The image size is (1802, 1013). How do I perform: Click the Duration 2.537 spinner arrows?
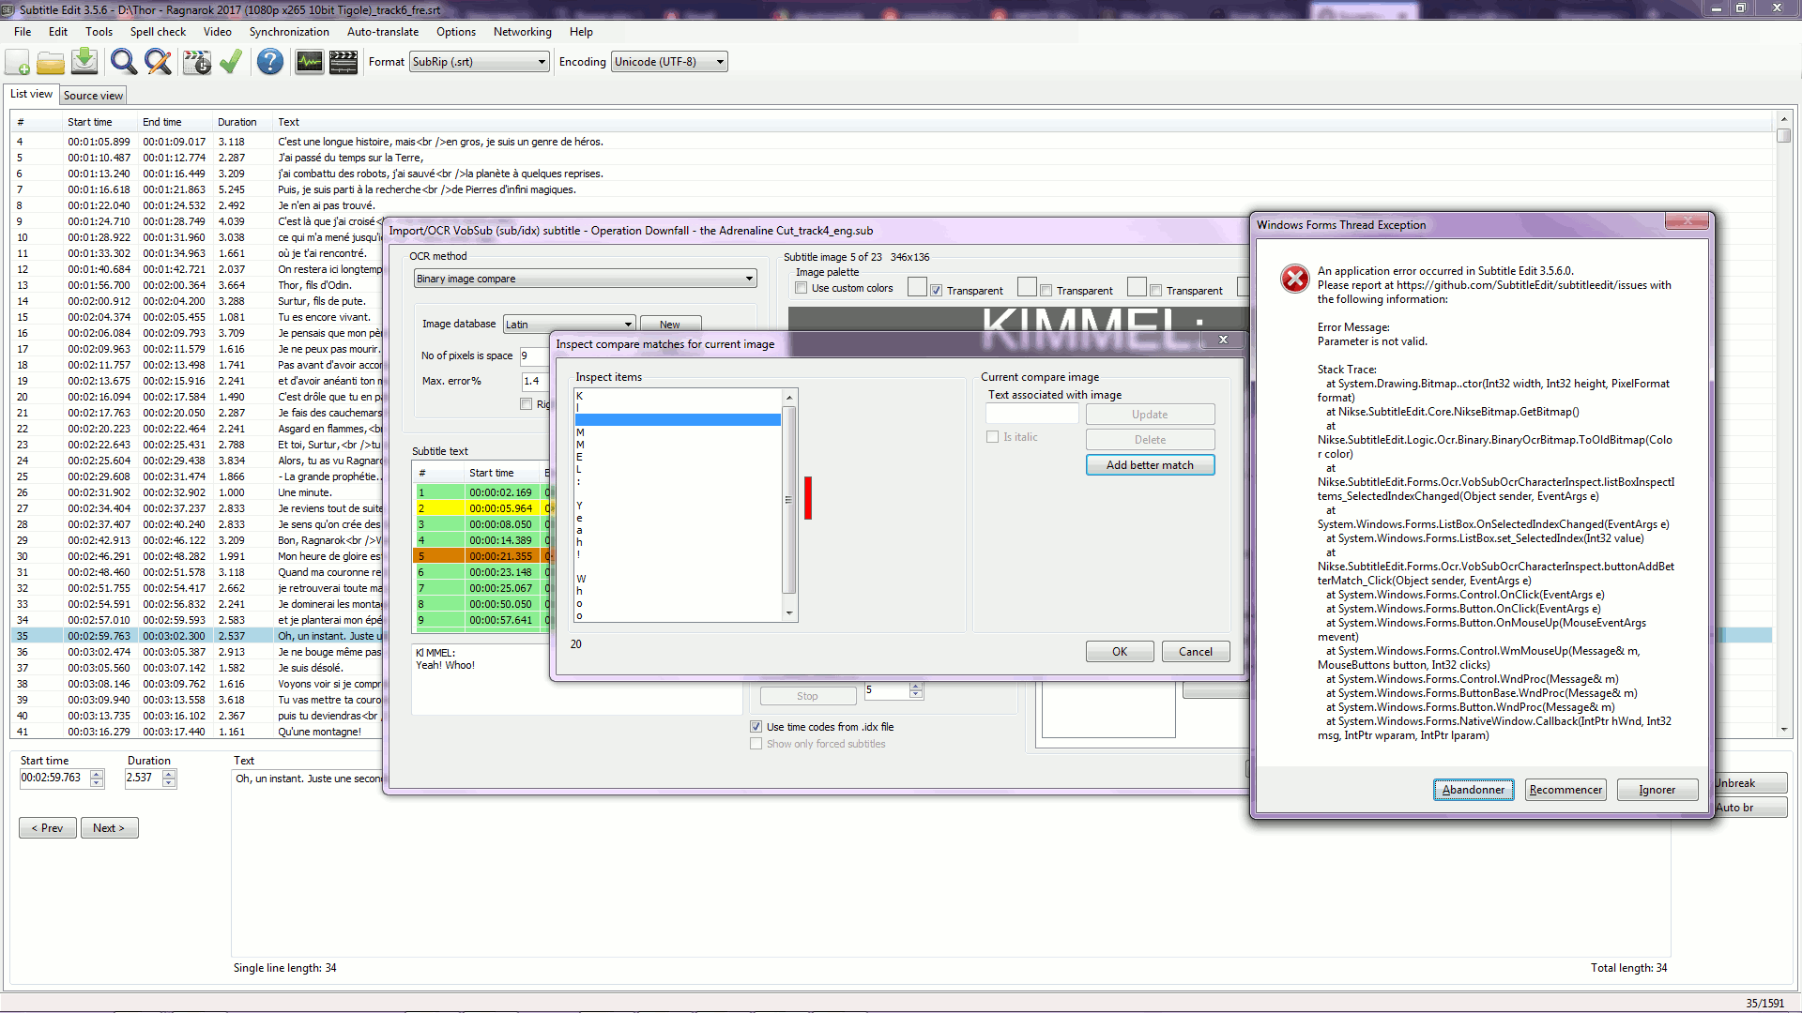(x=169, y=779)
